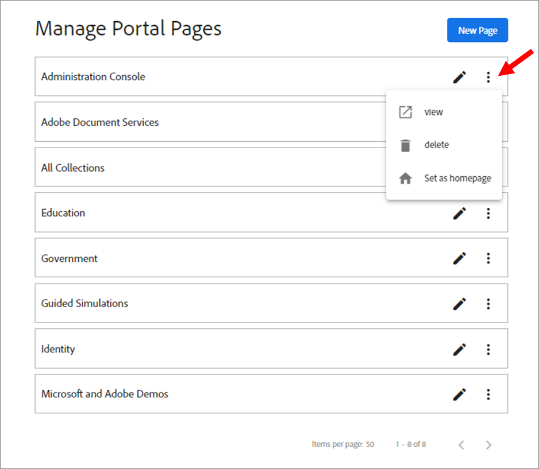Select the Education row title
Viewport: 539px width, 469px height.
click(63, 213)
